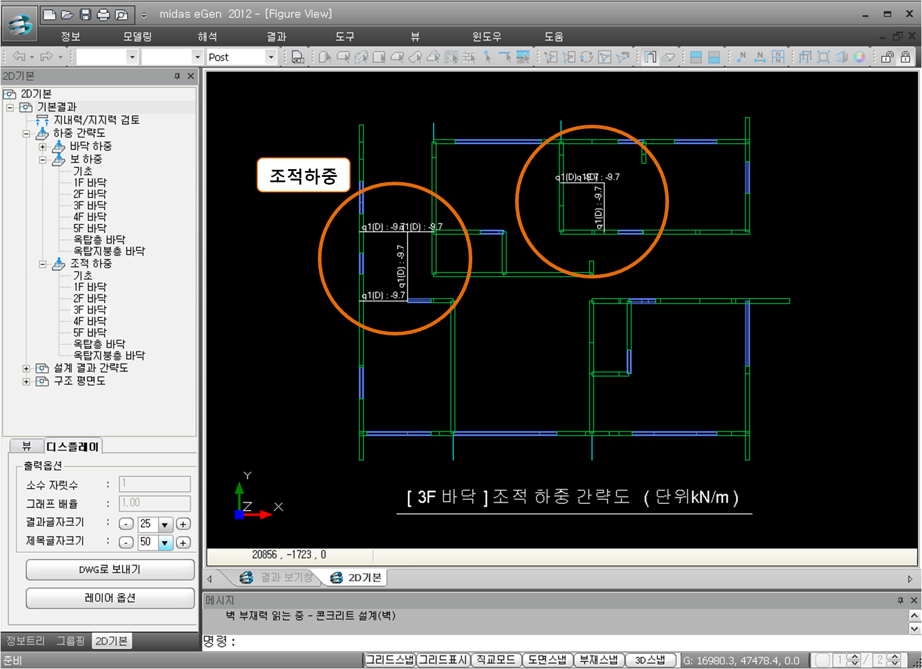Toggle 직교모드 in status bar
Screen dimensions: 922x669
pos(496,660)
